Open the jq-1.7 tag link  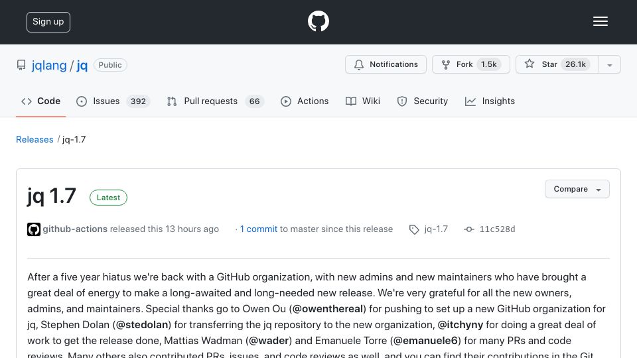pyautogui.click(x=436, y=229)
